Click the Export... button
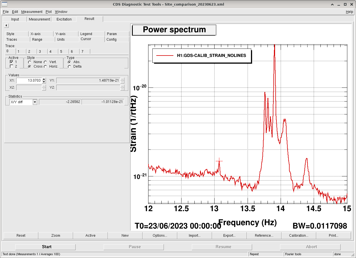 pos(229,236)
